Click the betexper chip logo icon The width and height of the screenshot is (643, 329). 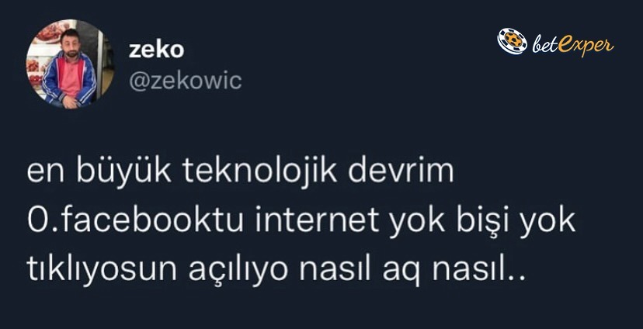tap(513, 41)
